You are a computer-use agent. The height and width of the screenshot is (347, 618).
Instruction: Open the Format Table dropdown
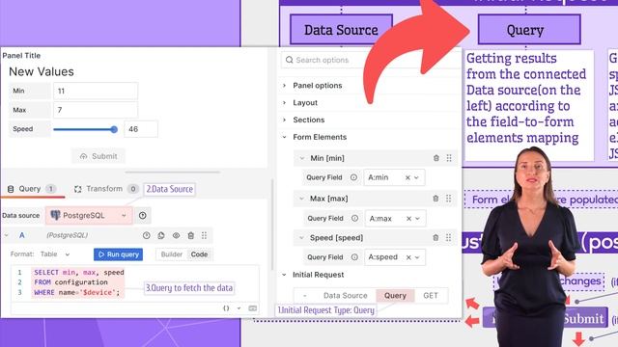pos(55,254)
